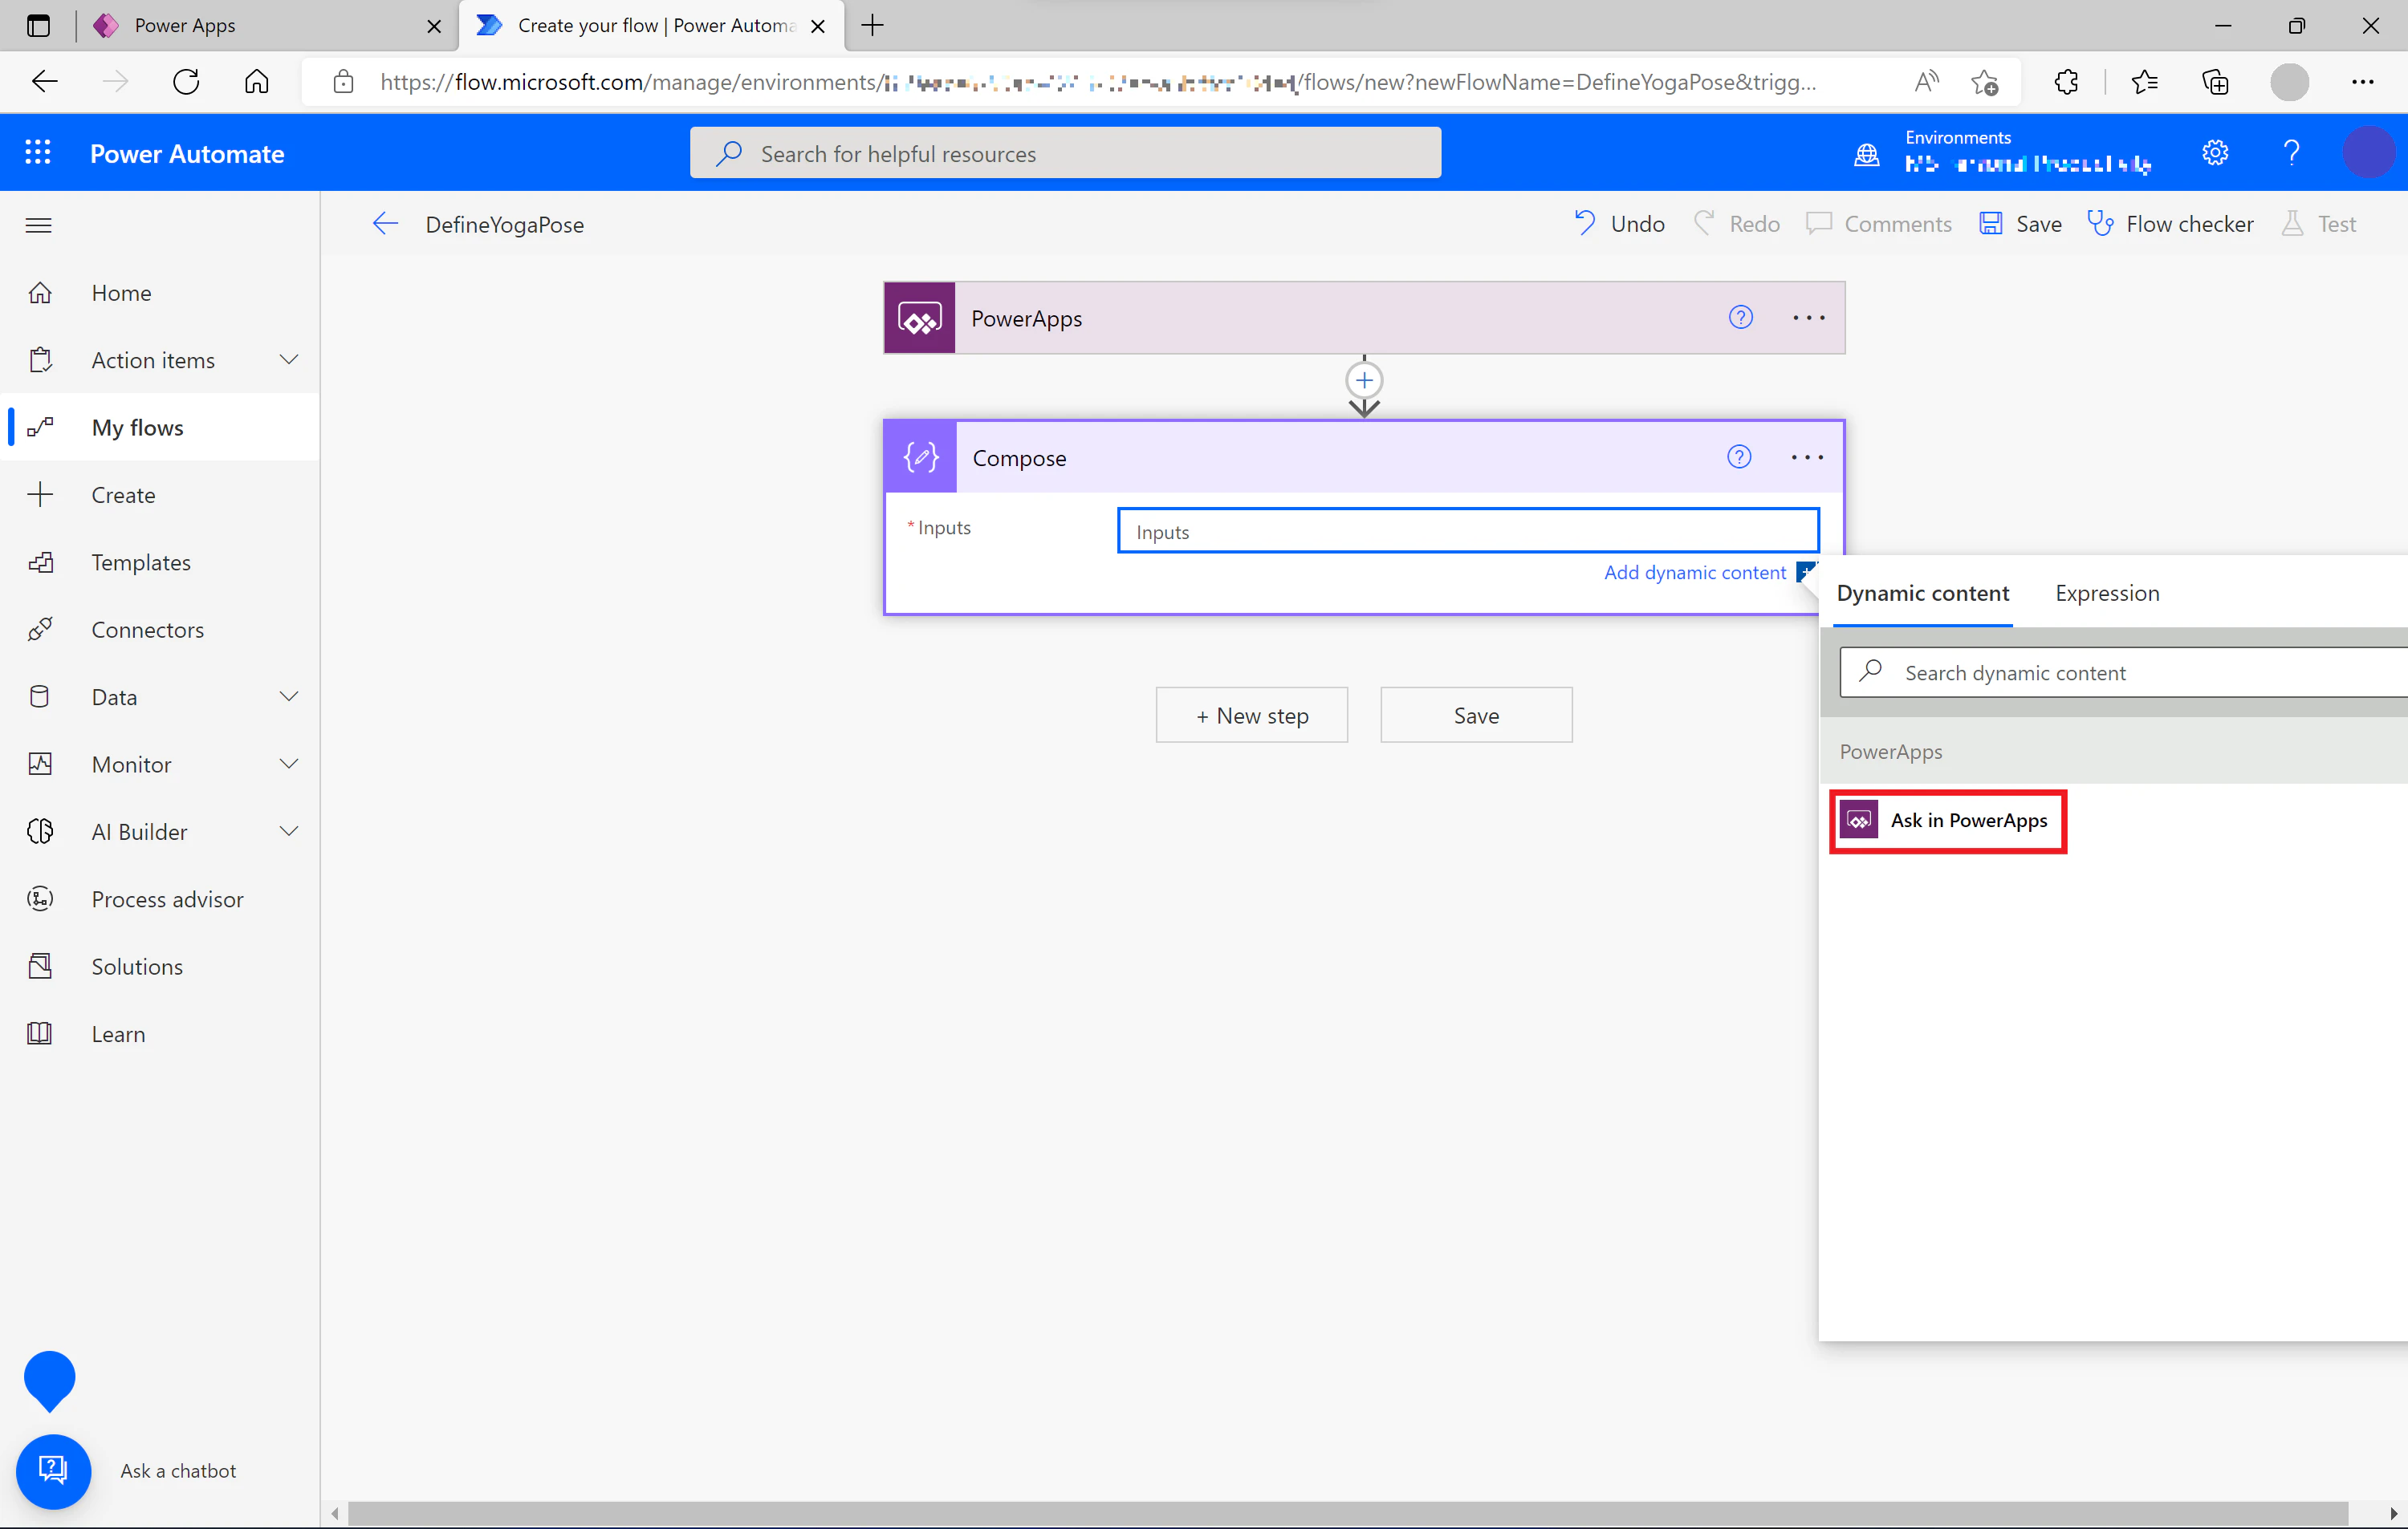This screenshot has height=1529, width=2408.
Task: Select Ask in PowerApps dynamic content
Action: [x=1947, y=821]
